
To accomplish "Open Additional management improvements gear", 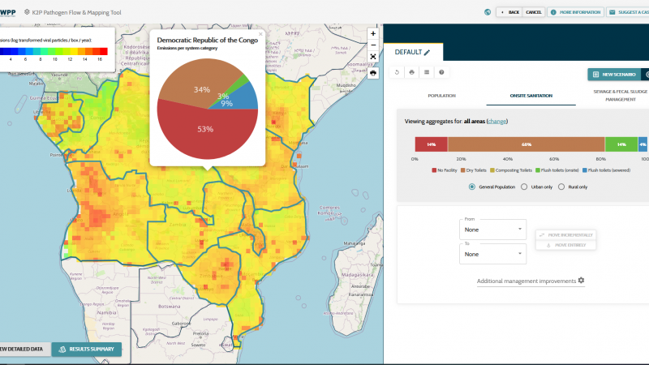I will pyautogui.click(x=581, y=280).
